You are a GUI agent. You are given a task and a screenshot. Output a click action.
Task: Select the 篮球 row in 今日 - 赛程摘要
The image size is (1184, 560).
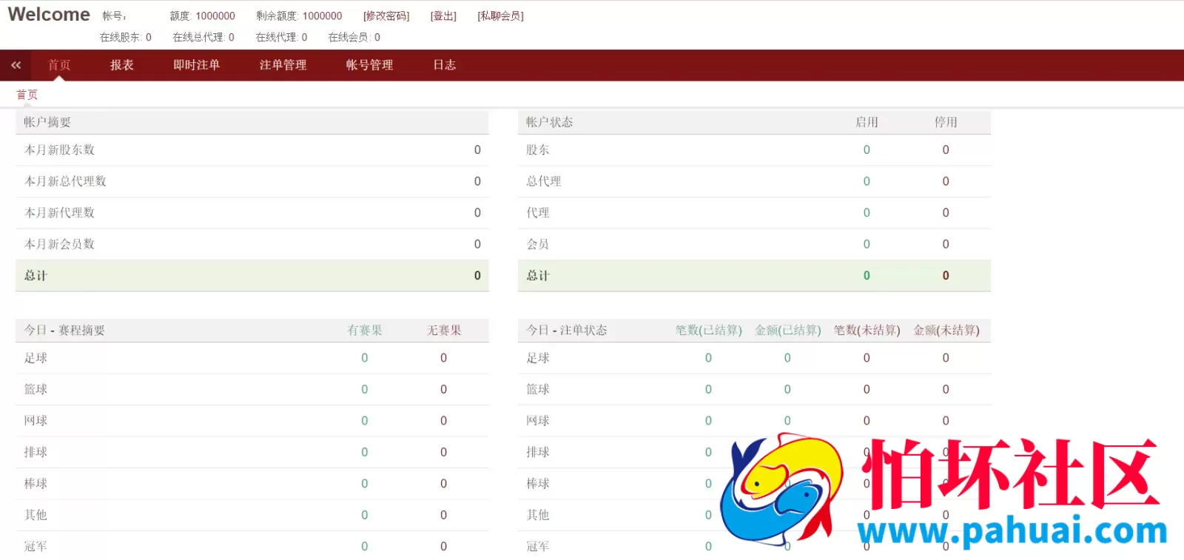[252, 389]
